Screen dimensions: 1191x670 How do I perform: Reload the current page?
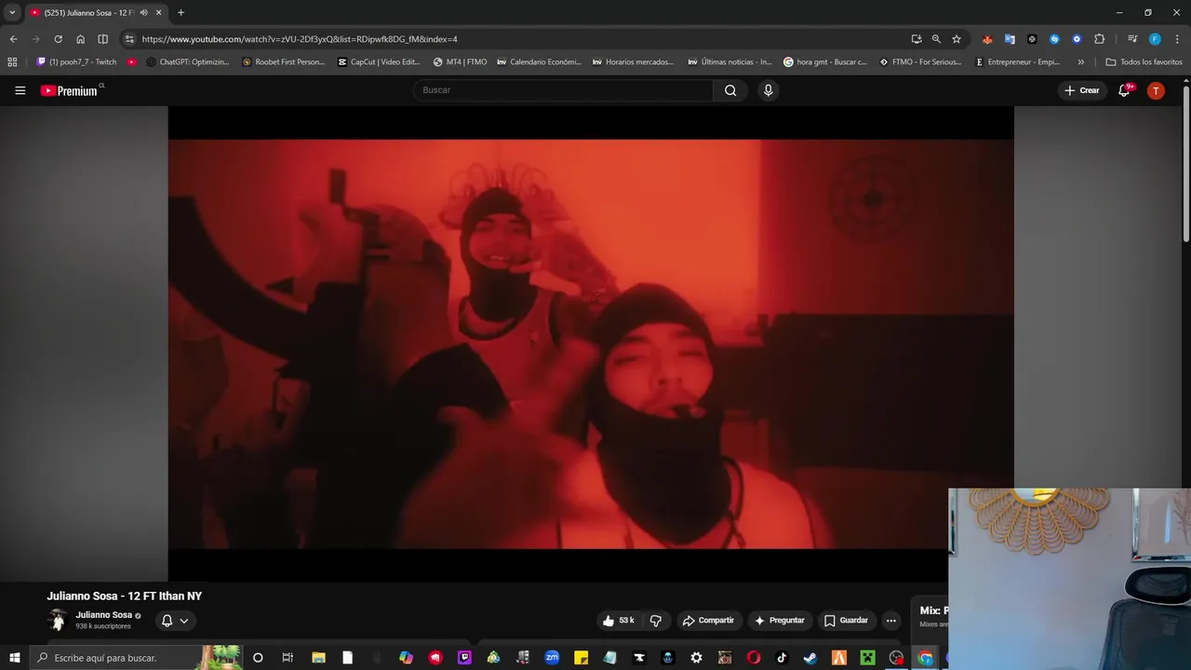coord(58,39)
